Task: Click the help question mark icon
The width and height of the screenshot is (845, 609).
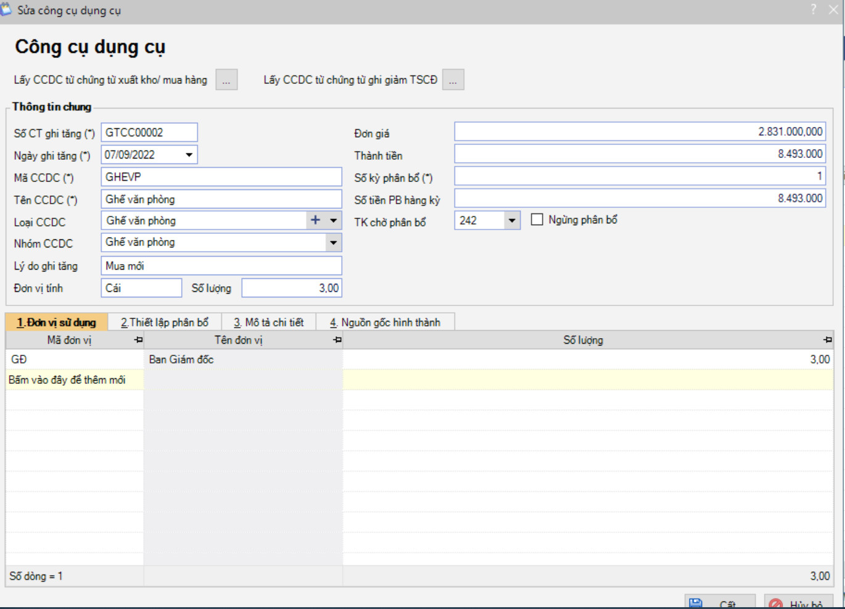Action: coord(814,9)
